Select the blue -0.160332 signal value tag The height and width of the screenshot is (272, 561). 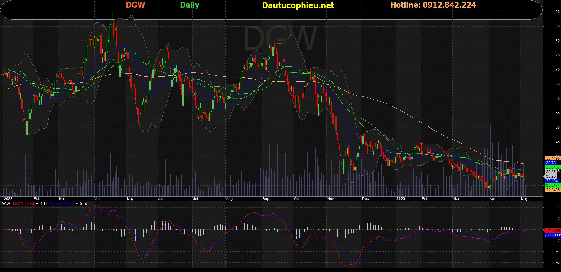tap(553, 235)
